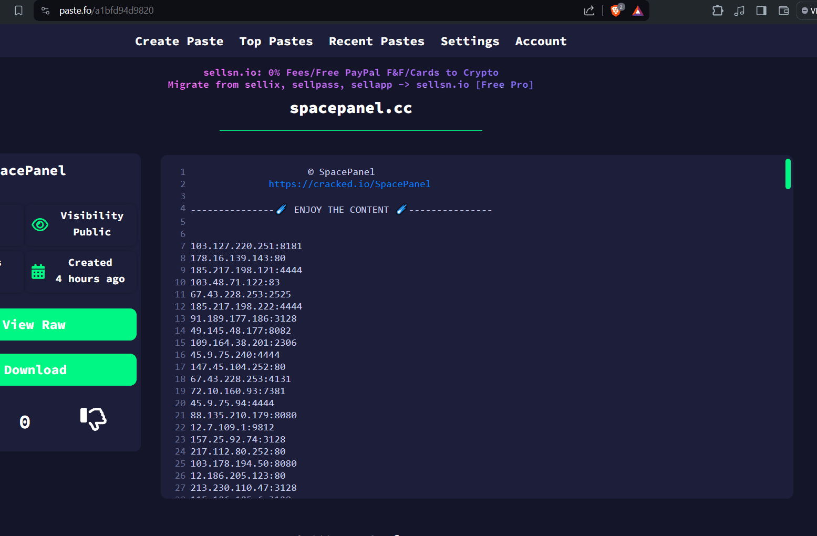The width and height of the screenshot is (817, 536).
Task: Open Recent Pastes in navigation
Action: click(376, 42)
